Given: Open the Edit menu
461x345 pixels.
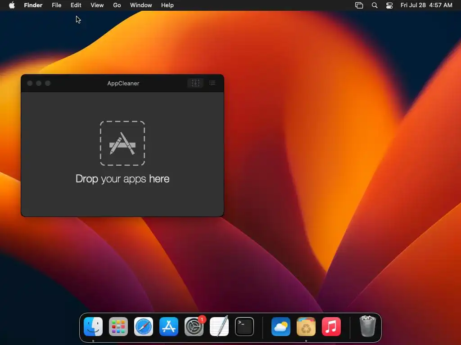Looking at the screenshot, I should tap(76, 5).
